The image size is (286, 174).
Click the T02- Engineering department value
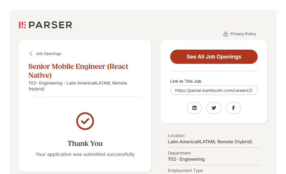pyautogui.click(x=186, y=159)
